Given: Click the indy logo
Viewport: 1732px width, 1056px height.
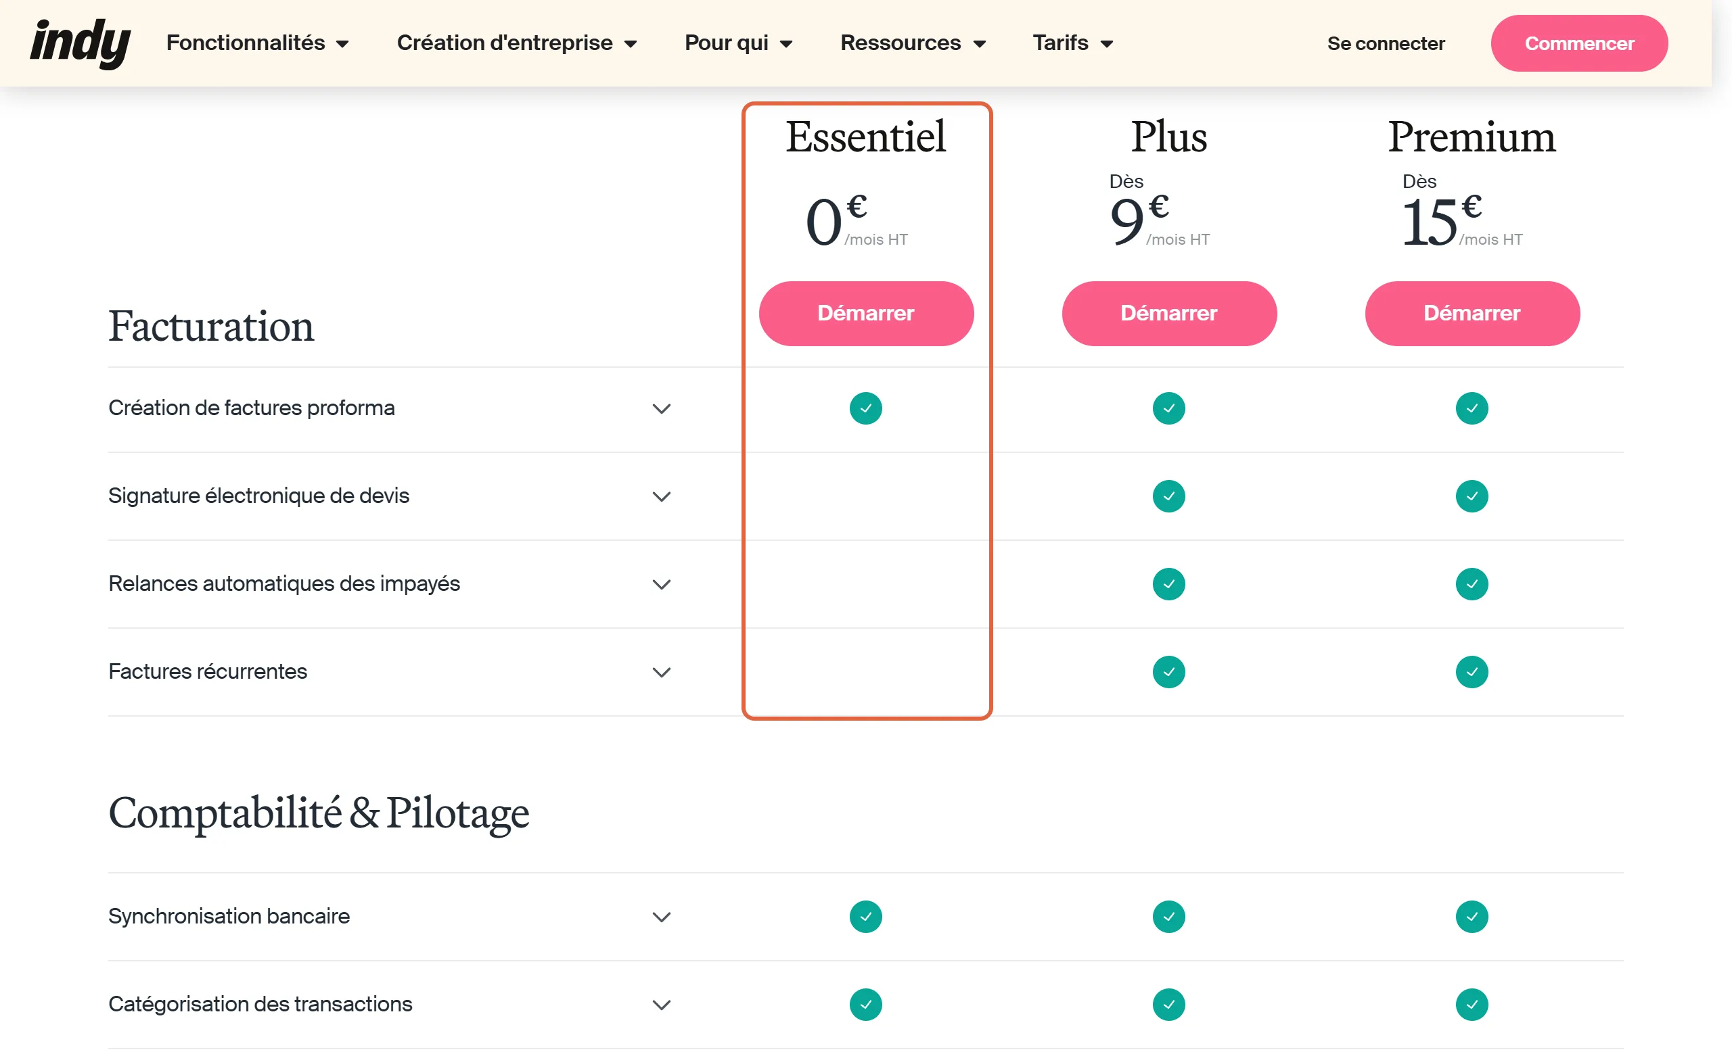Looking at the screenshot, I should point(80,43).
